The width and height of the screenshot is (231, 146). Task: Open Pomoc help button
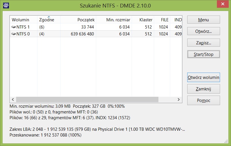(x=203, y=100)
